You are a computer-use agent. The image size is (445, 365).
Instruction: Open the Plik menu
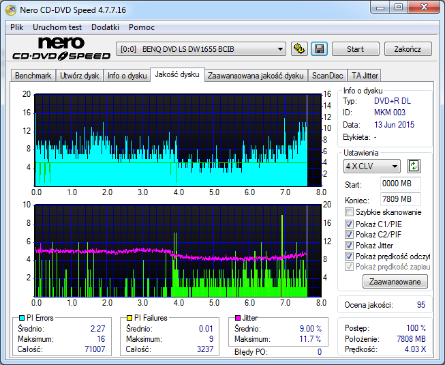[x=17, y=27]
